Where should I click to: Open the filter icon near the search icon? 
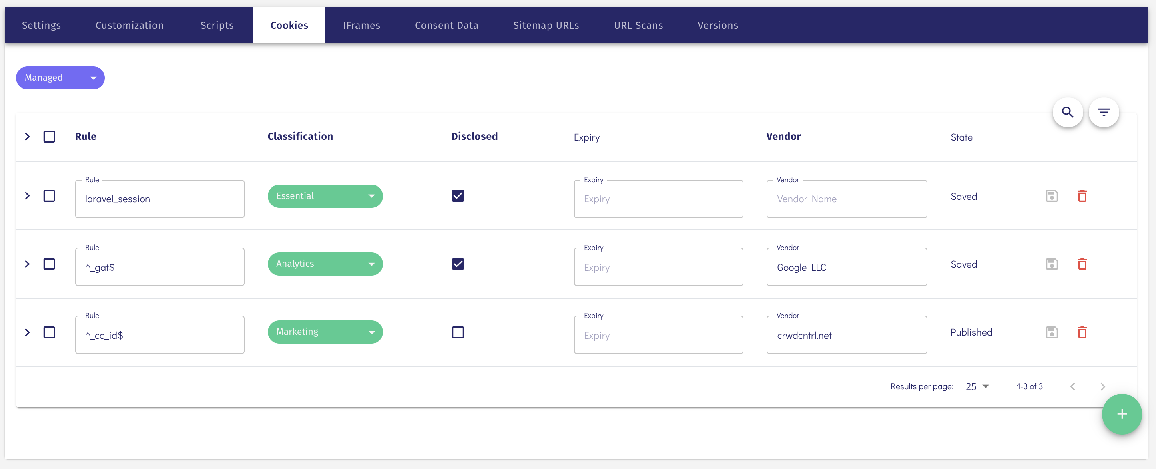tap(1104, 112)
